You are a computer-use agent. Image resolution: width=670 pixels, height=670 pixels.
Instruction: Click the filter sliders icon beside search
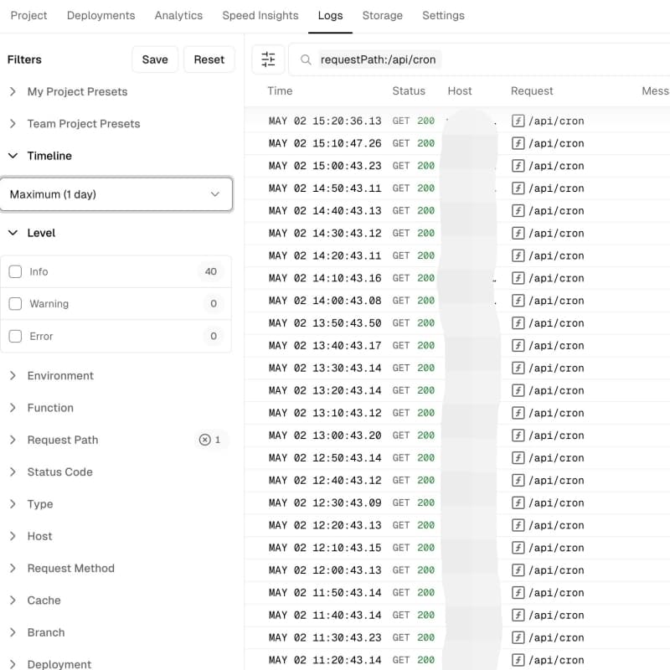268,59
